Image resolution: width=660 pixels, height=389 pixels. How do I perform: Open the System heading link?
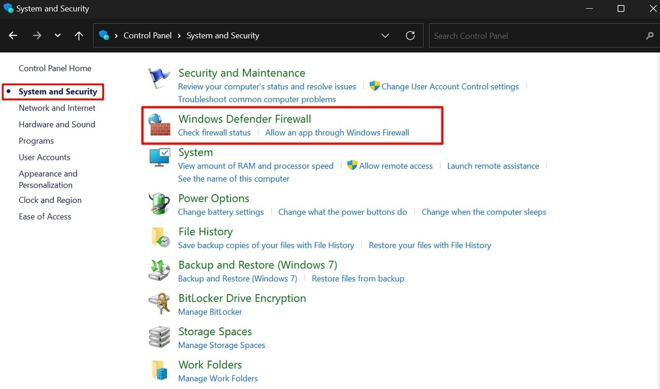click(195, 153)
